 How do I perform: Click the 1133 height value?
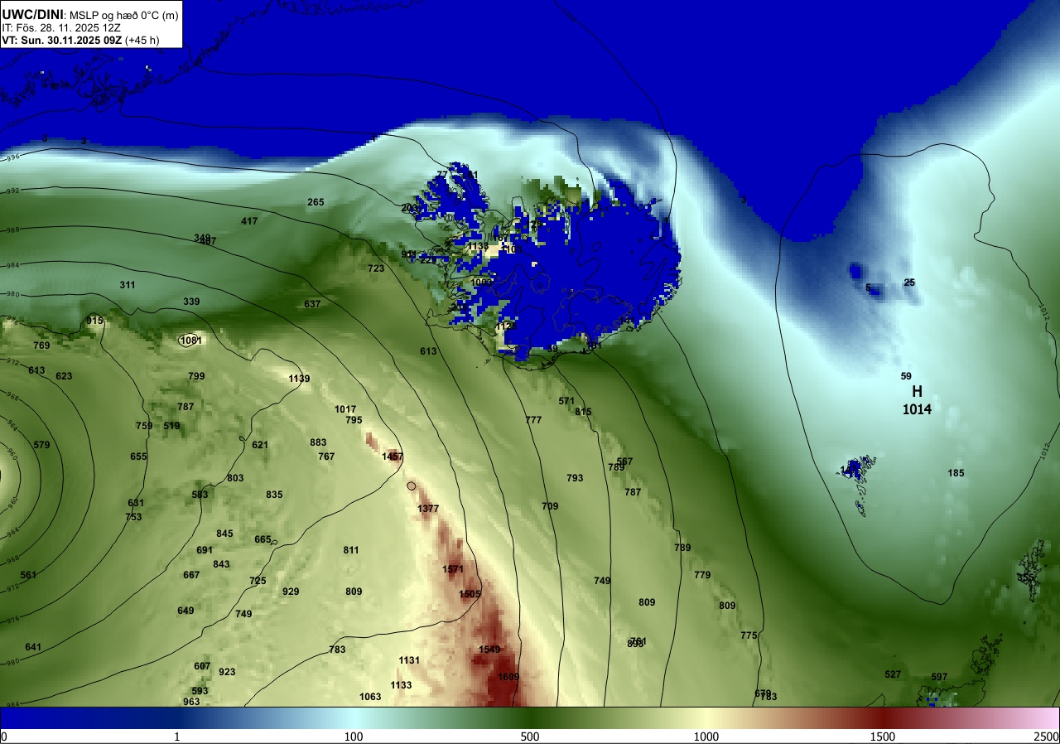click(401, 685)
